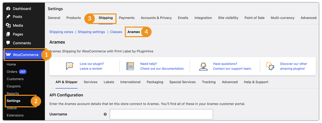This screenshot has width=322, height=123.
Task: Open the Point of Sale tab
Action: coord(254,18)
